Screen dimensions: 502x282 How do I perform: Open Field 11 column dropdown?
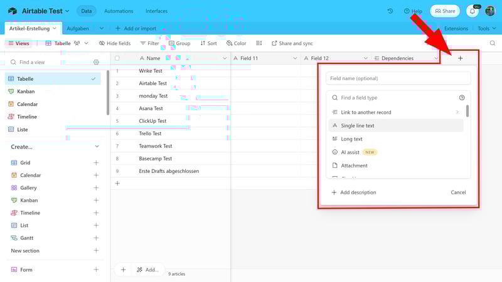[x=295, y=58]
